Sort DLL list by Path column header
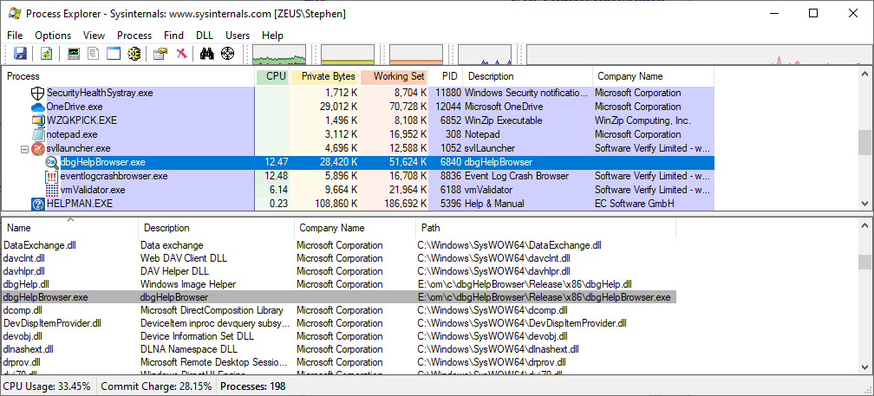Viewport: 874px width, 396px height. coord(545,228)
